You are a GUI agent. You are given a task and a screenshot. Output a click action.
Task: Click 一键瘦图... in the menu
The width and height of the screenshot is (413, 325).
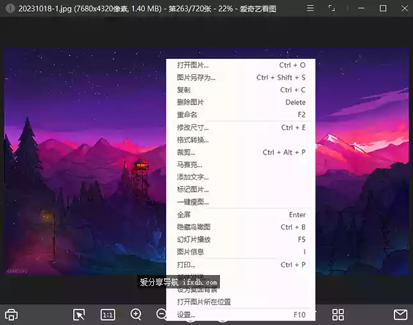tap(240, 202)
